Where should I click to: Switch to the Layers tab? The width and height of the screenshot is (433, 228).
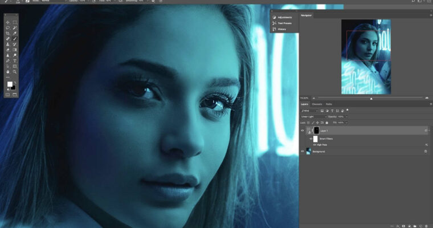pyautogui.click(x=304, y=104)
